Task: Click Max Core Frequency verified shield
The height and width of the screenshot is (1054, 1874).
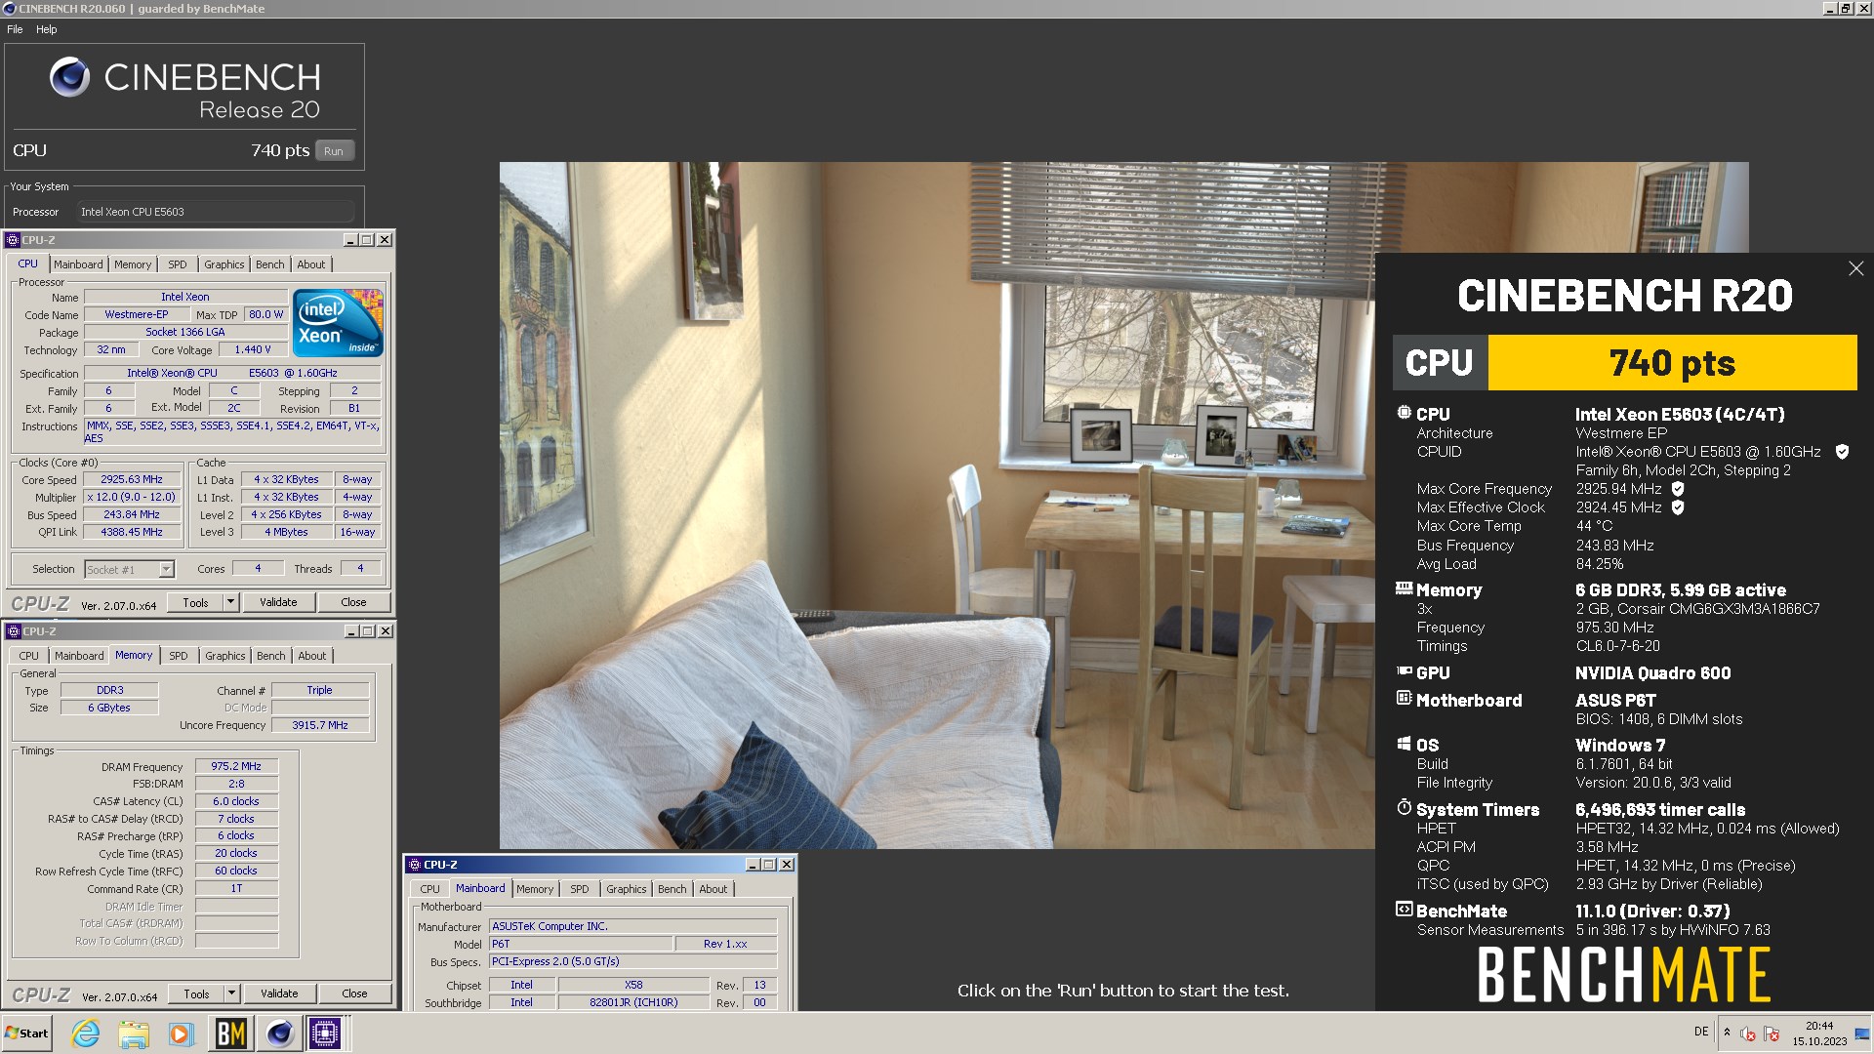Action: tap(1678, 489)
